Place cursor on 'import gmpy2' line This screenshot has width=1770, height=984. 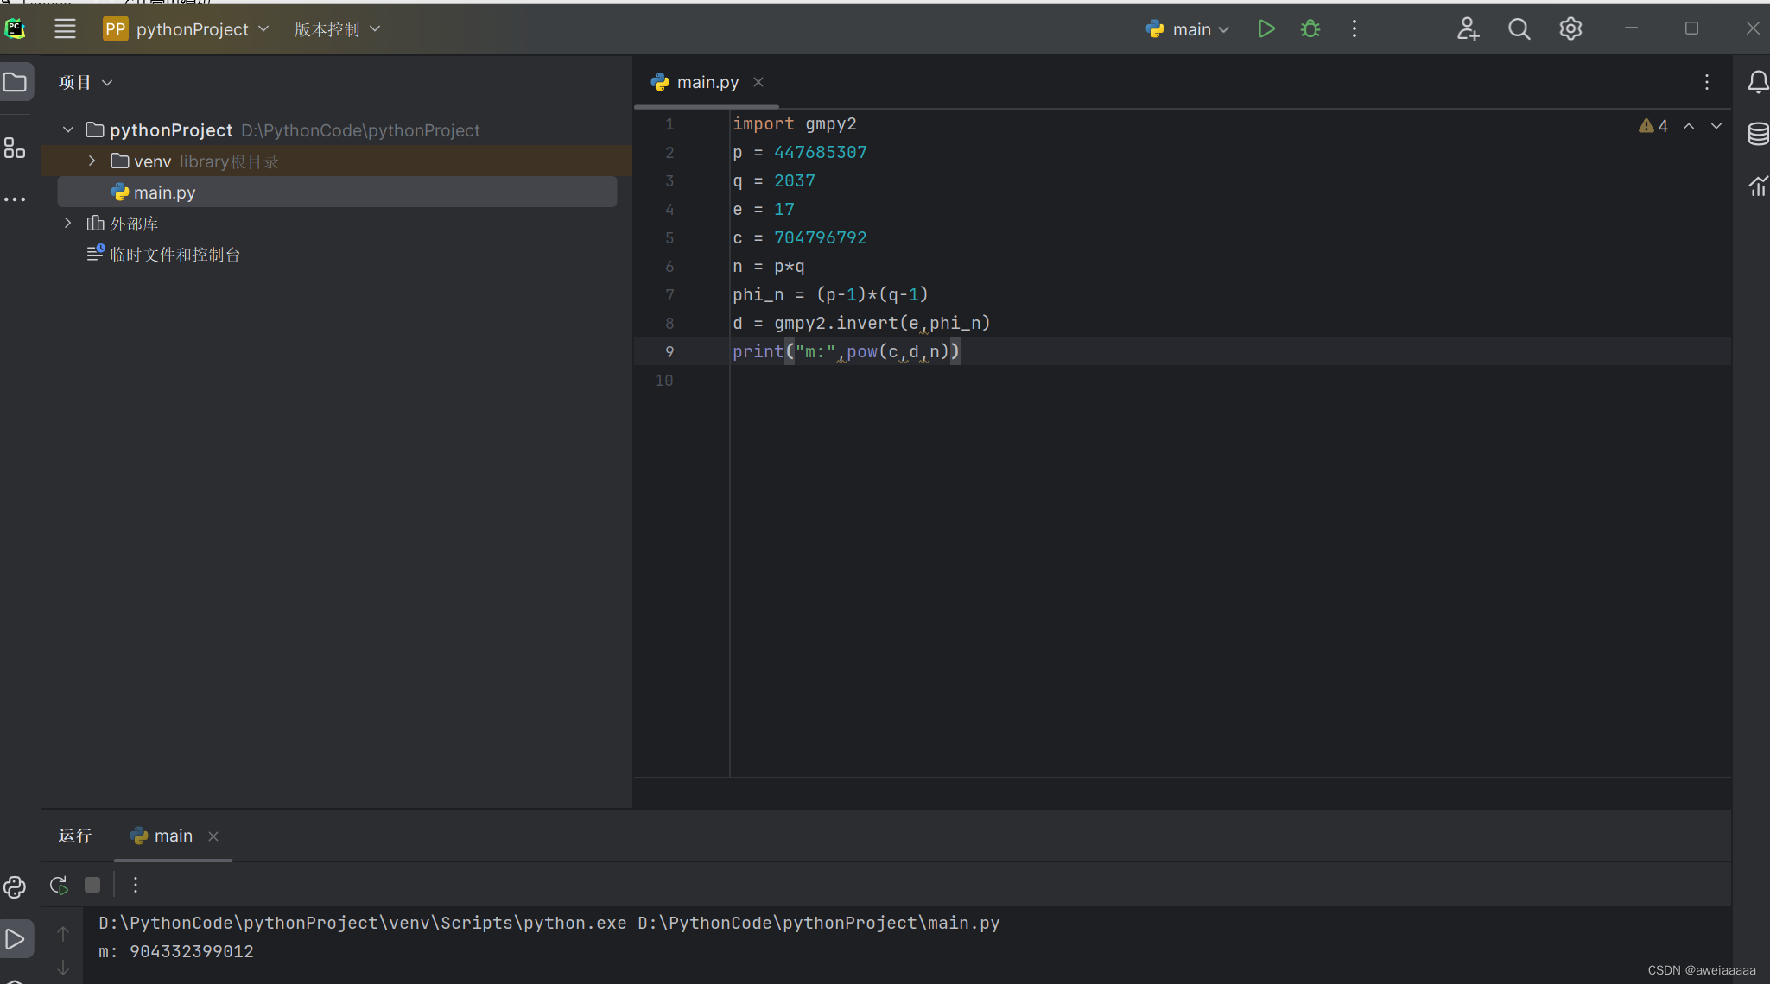pos(794,123)
